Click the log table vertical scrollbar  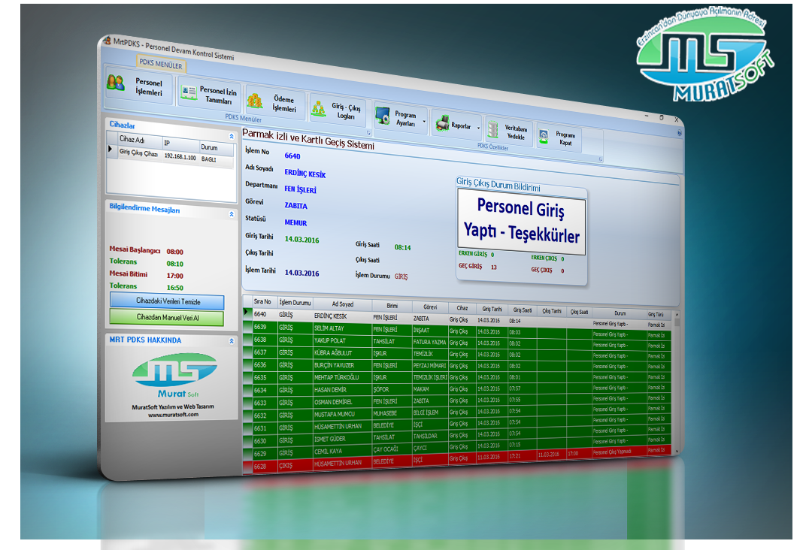click(x=677, y=382)
